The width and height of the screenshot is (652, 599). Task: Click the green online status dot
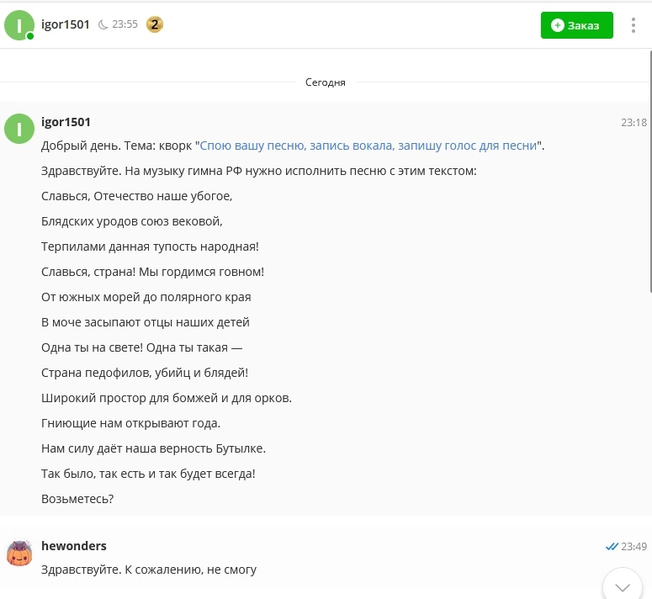[30, 36]
